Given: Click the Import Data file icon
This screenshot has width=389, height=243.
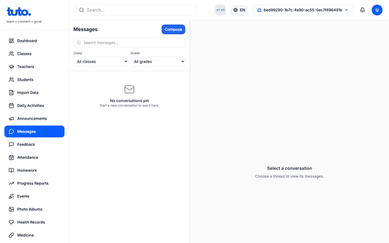Looking at the screenshot, I should pyautogui.click(x=11, y=92).
